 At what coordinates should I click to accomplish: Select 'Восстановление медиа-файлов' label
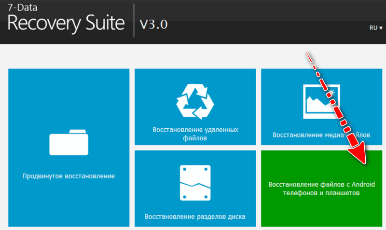321,135
